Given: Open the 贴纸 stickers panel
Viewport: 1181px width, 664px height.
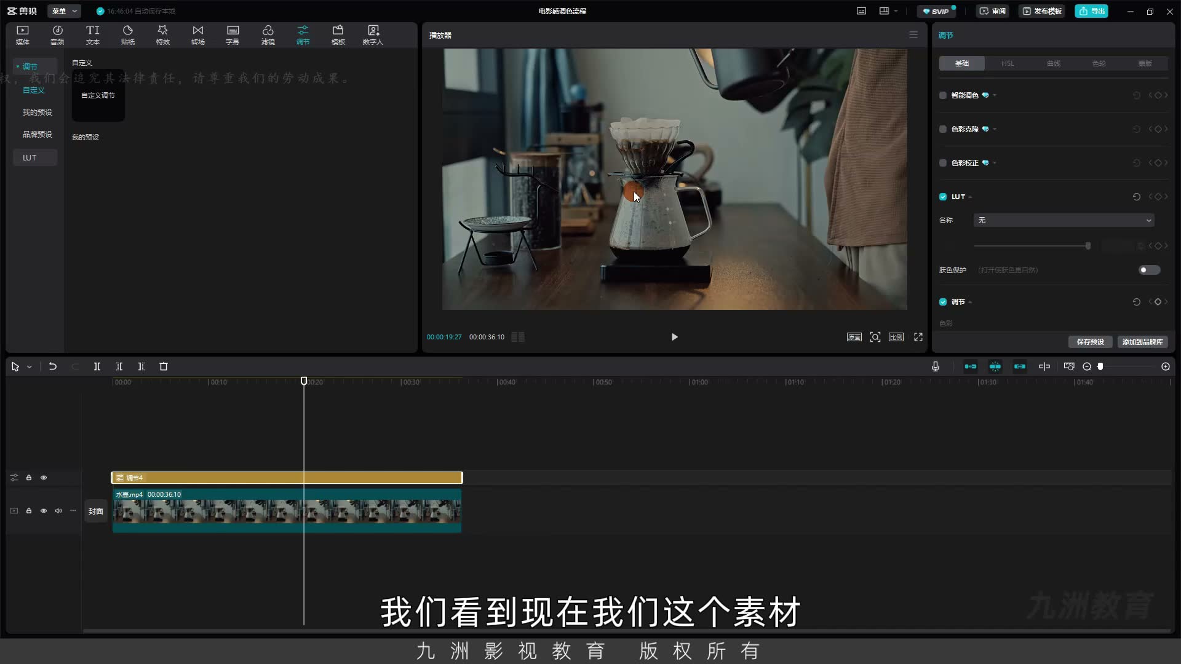Looking at the screenshot, I should 128,35.
